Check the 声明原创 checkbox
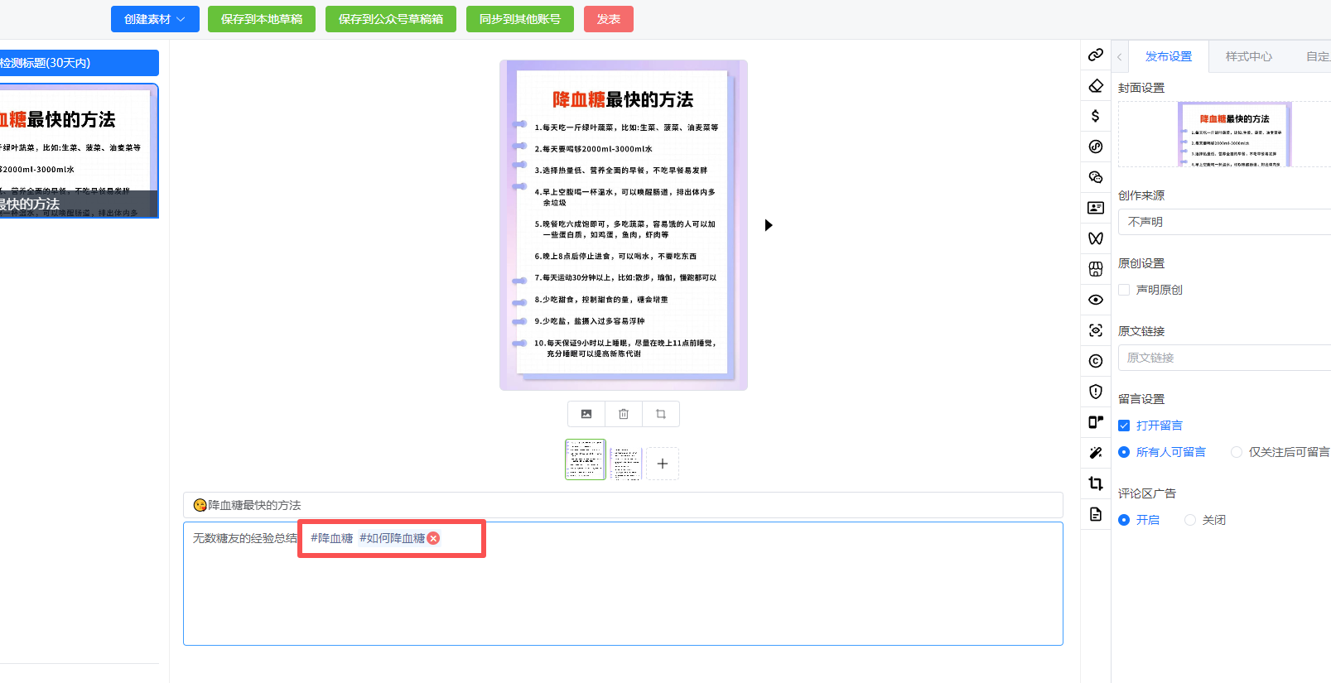Viewport: 1331px width, 683px height. 1124,290
